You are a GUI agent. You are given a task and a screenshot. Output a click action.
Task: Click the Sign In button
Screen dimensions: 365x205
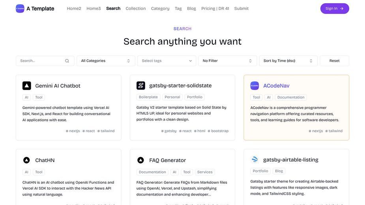pyautogui.click(x=335, y=8)
